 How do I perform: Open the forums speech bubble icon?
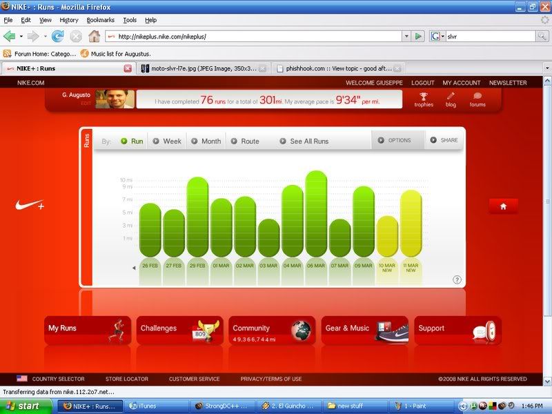(477, 97)
